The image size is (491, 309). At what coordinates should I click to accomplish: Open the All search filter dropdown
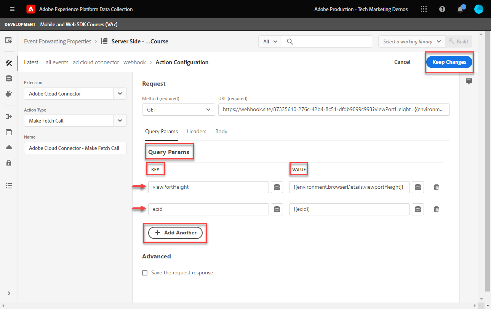click(270, 41)
